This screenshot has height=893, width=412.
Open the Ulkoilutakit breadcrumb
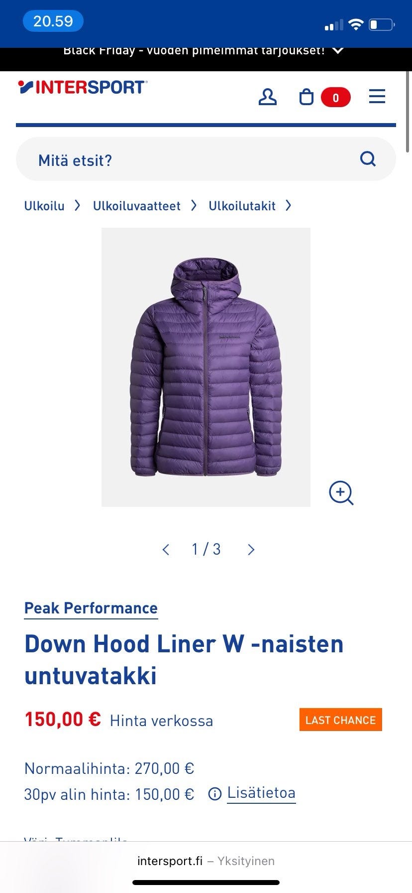point(242,206)
